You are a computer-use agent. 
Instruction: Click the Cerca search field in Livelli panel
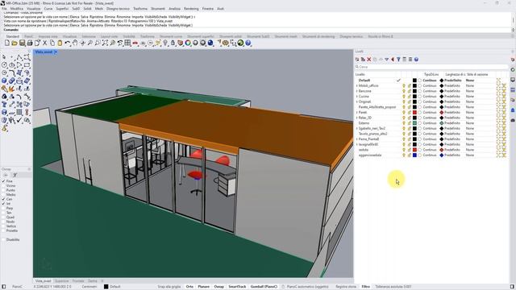tap(431, 67)
